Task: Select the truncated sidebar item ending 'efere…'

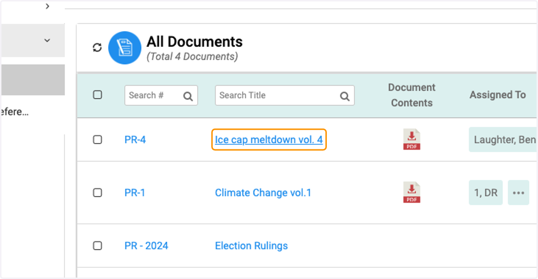Action: coord(14,112)
